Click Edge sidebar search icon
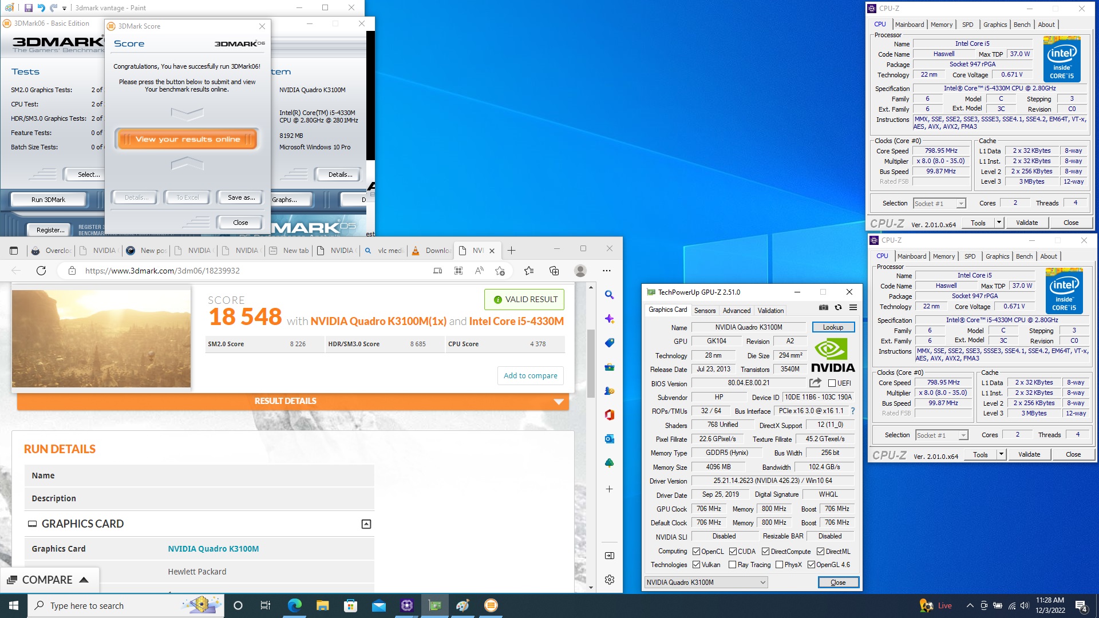The width and height of the screenshot is (1099, 618). 610,295
